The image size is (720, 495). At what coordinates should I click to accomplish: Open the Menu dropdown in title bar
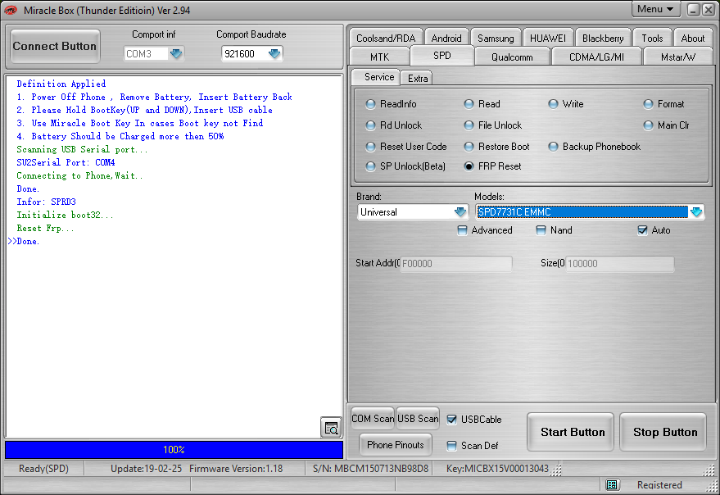(655, 9)
